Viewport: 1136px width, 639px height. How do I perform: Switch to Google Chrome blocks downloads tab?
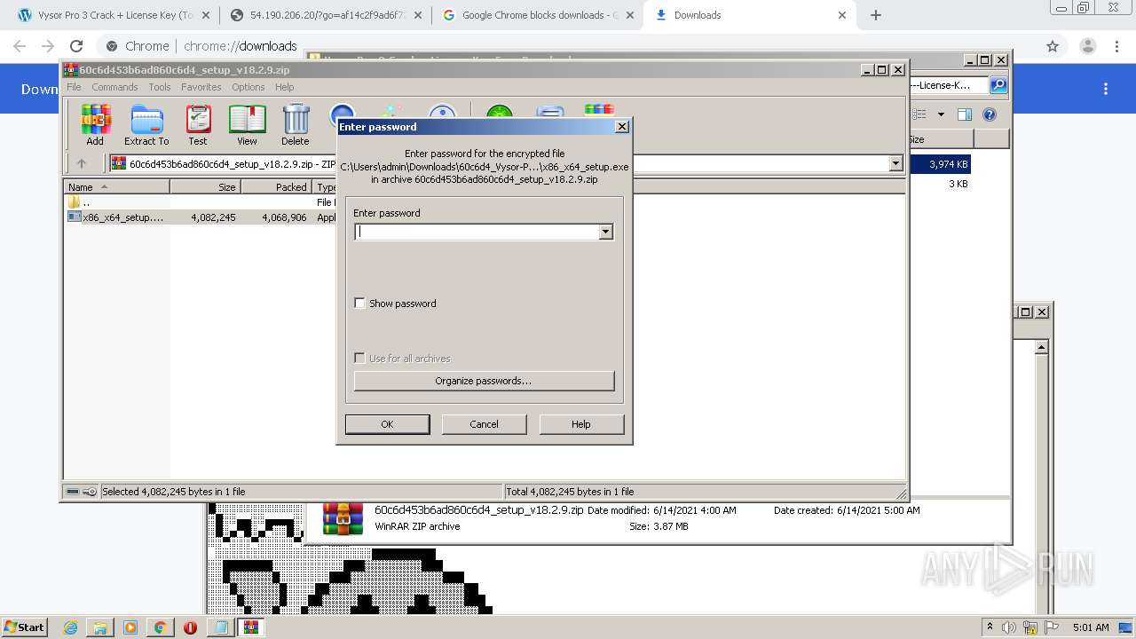[537, 15]
